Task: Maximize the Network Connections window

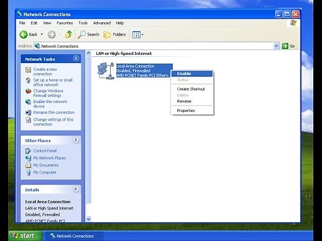Action: pos(287,14)
